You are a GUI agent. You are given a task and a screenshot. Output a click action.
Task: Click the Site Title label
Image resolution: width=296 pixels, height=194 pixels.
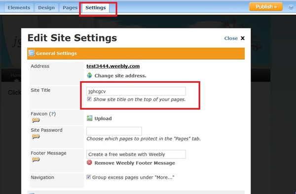tap(40, 90)
